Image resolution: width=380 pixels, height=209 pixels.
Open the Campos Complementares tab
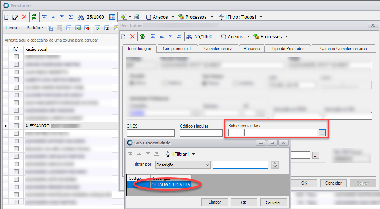[x=343, y=49]
